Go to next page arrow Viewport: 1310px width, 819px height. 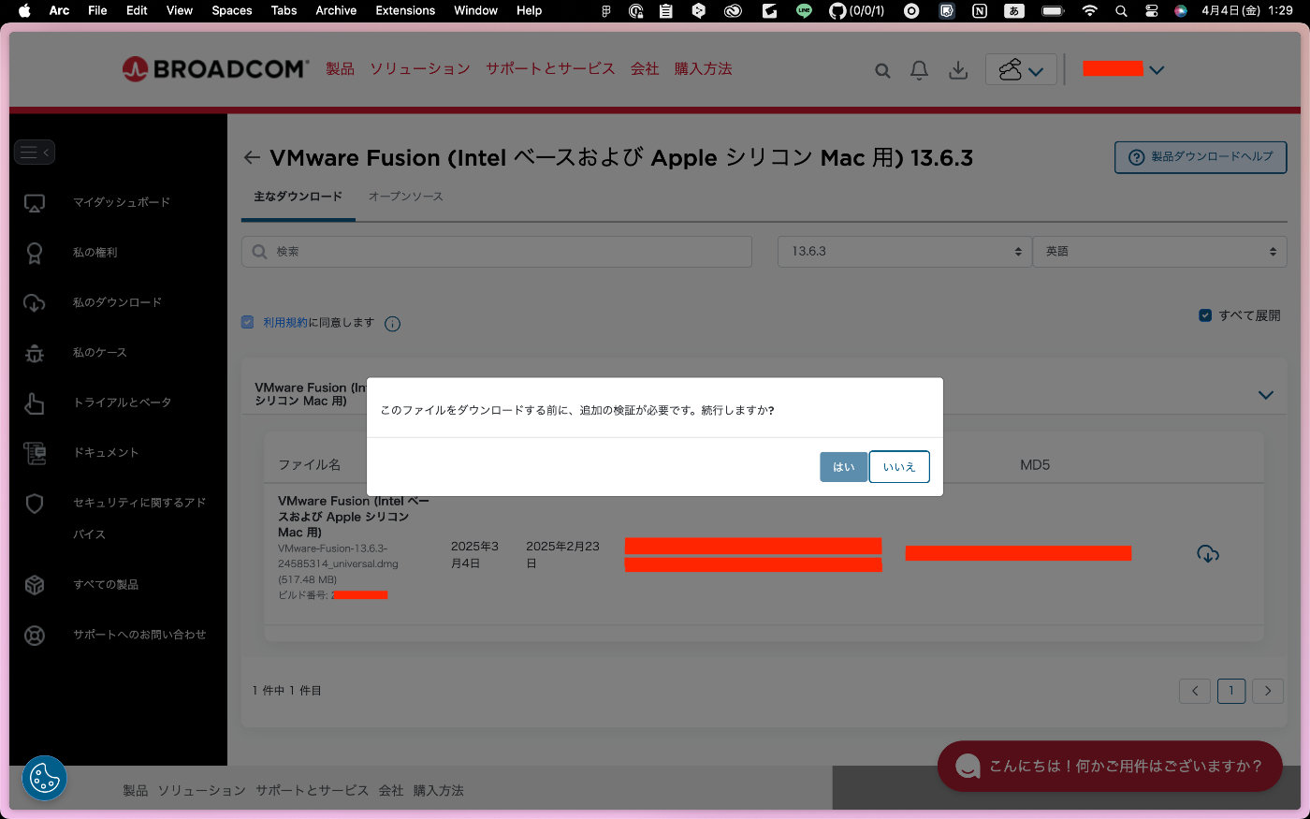tap(1268, 691)
